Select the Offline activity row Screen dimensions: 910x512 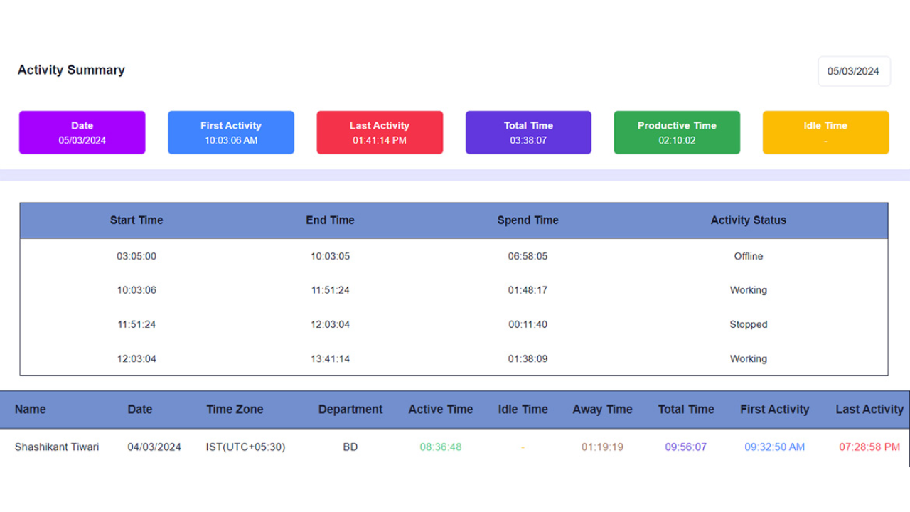tap(455, 256)
